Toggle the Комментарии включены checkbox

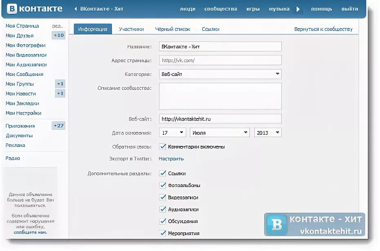[x=162, y=146]
